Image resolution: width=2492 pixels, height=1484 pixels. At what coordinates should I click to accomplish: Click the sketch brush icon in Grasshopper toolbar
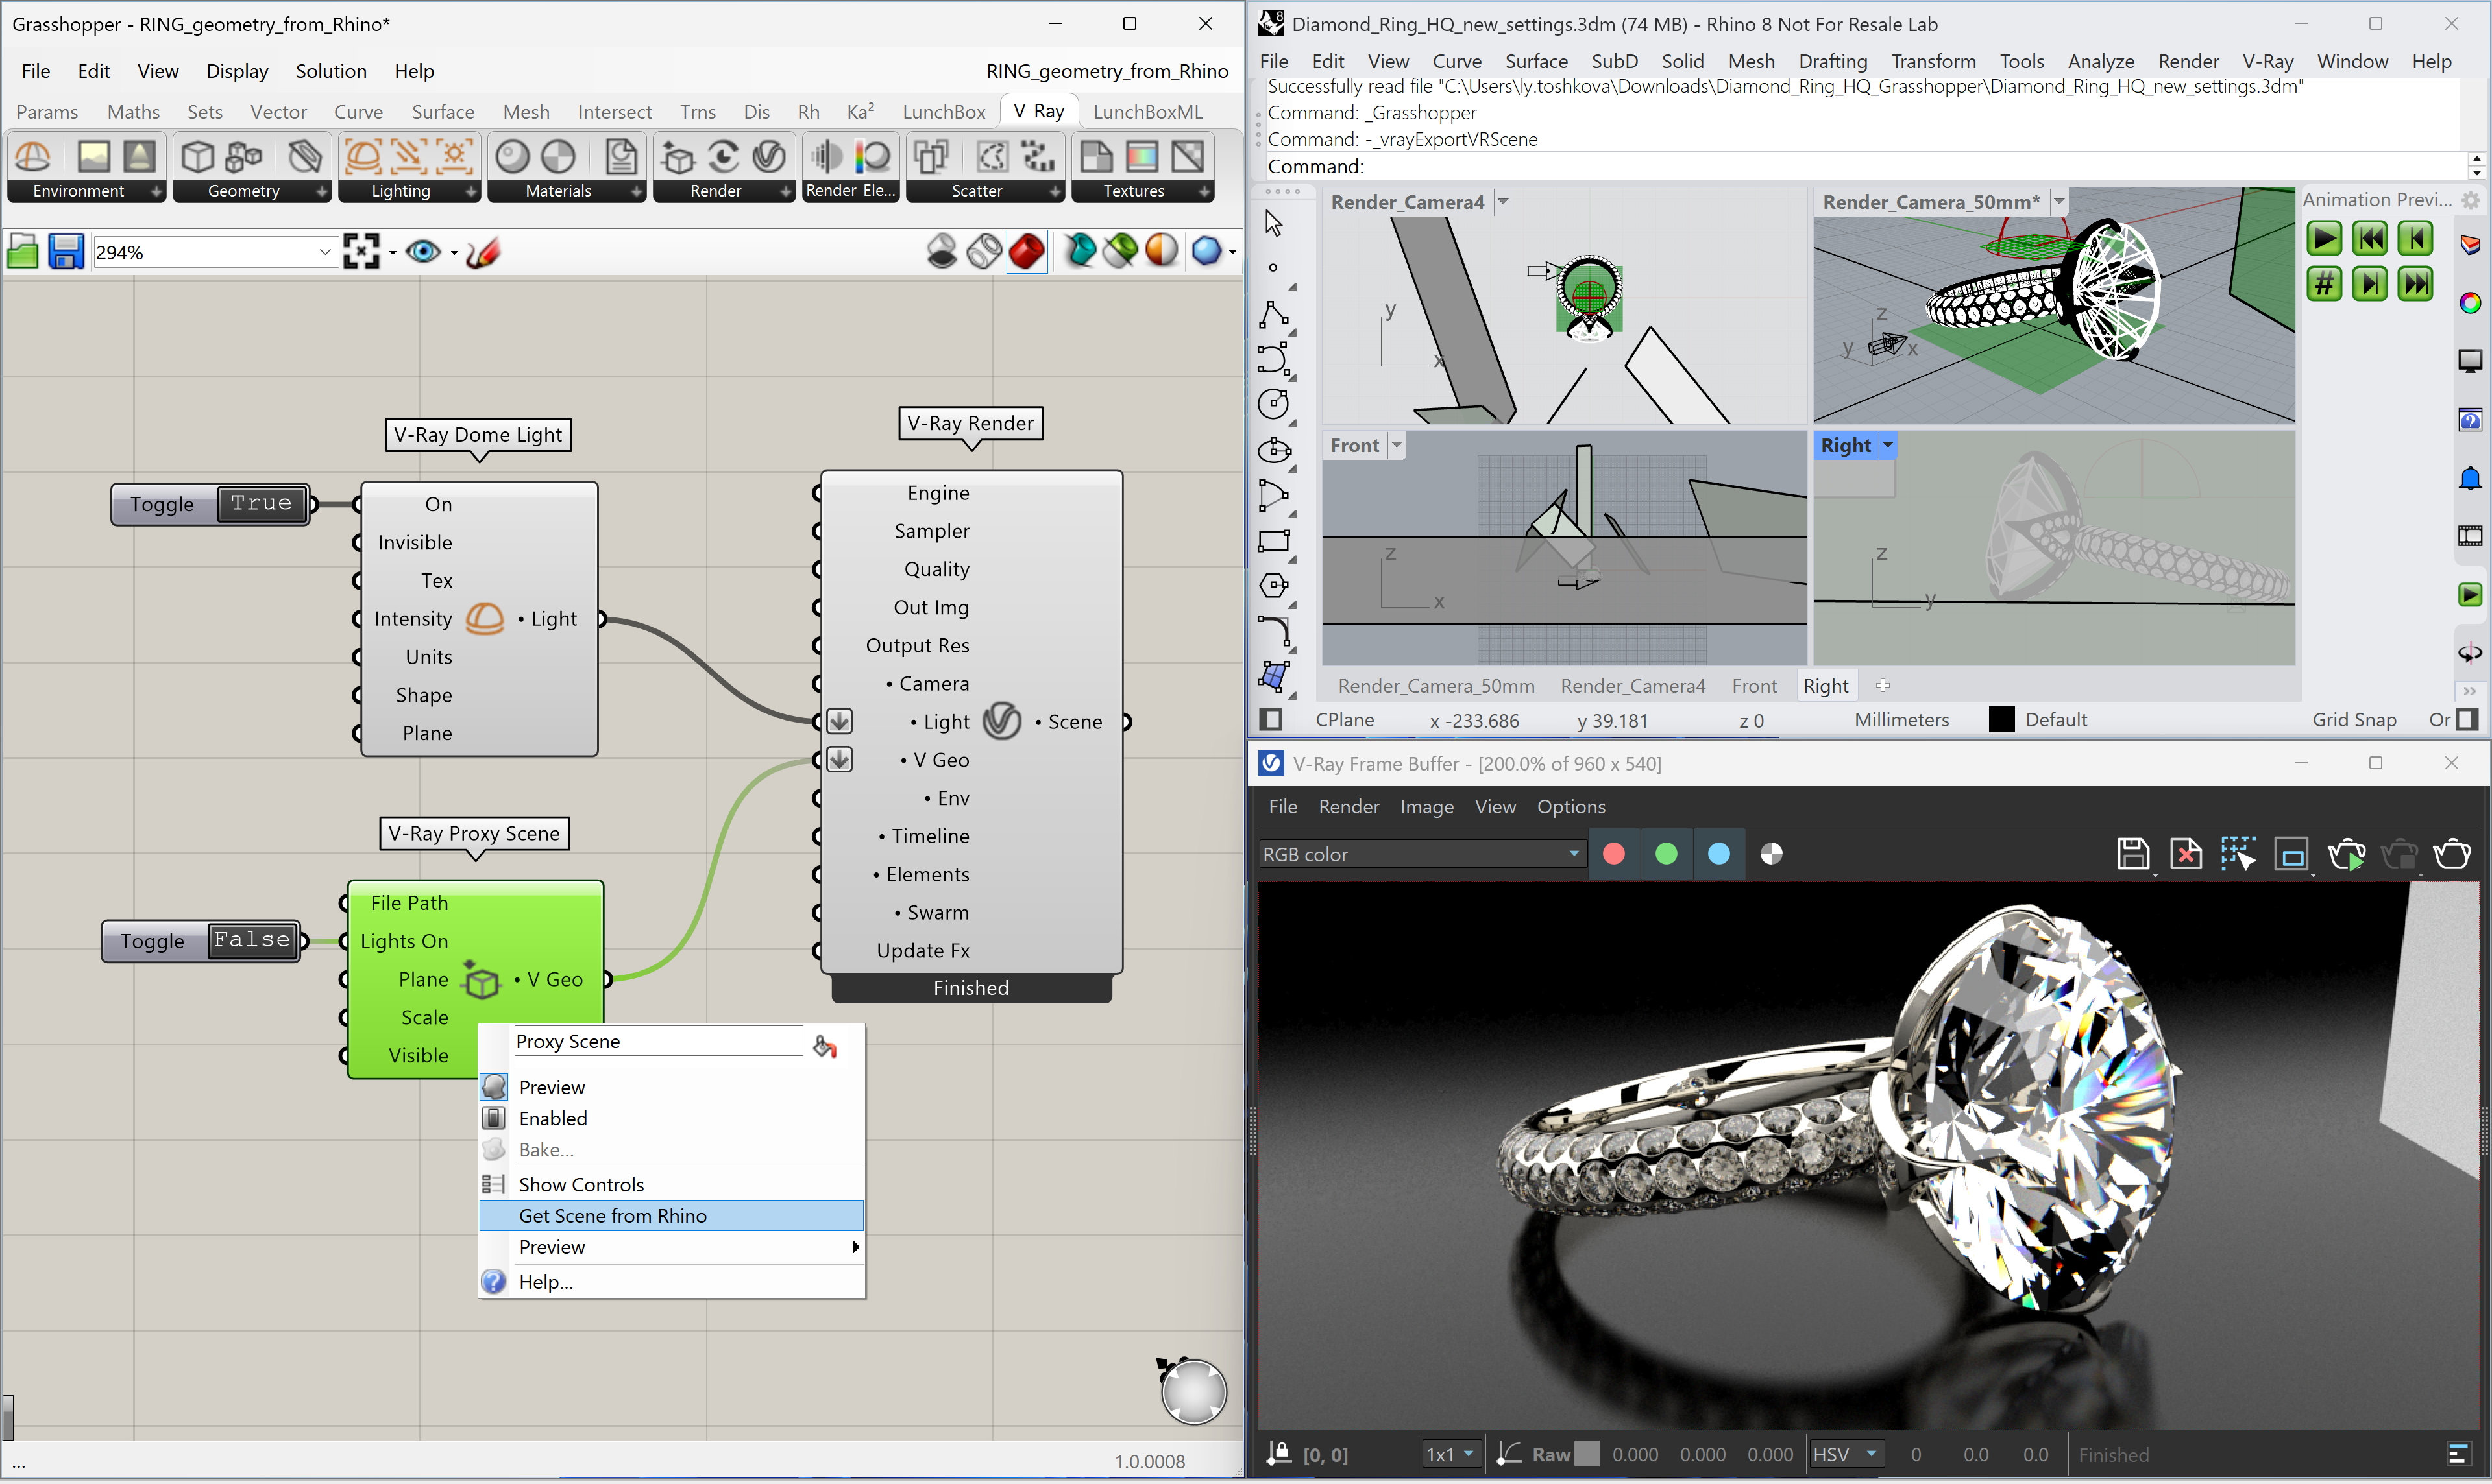pos(483,252)
